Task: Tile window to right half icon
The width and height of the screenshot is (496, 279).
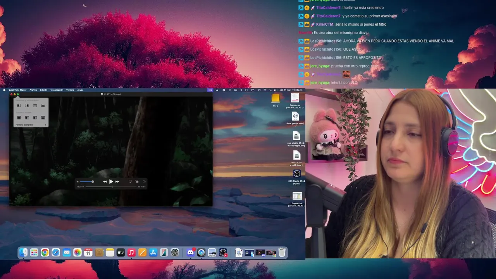Action: pos(27,105)
